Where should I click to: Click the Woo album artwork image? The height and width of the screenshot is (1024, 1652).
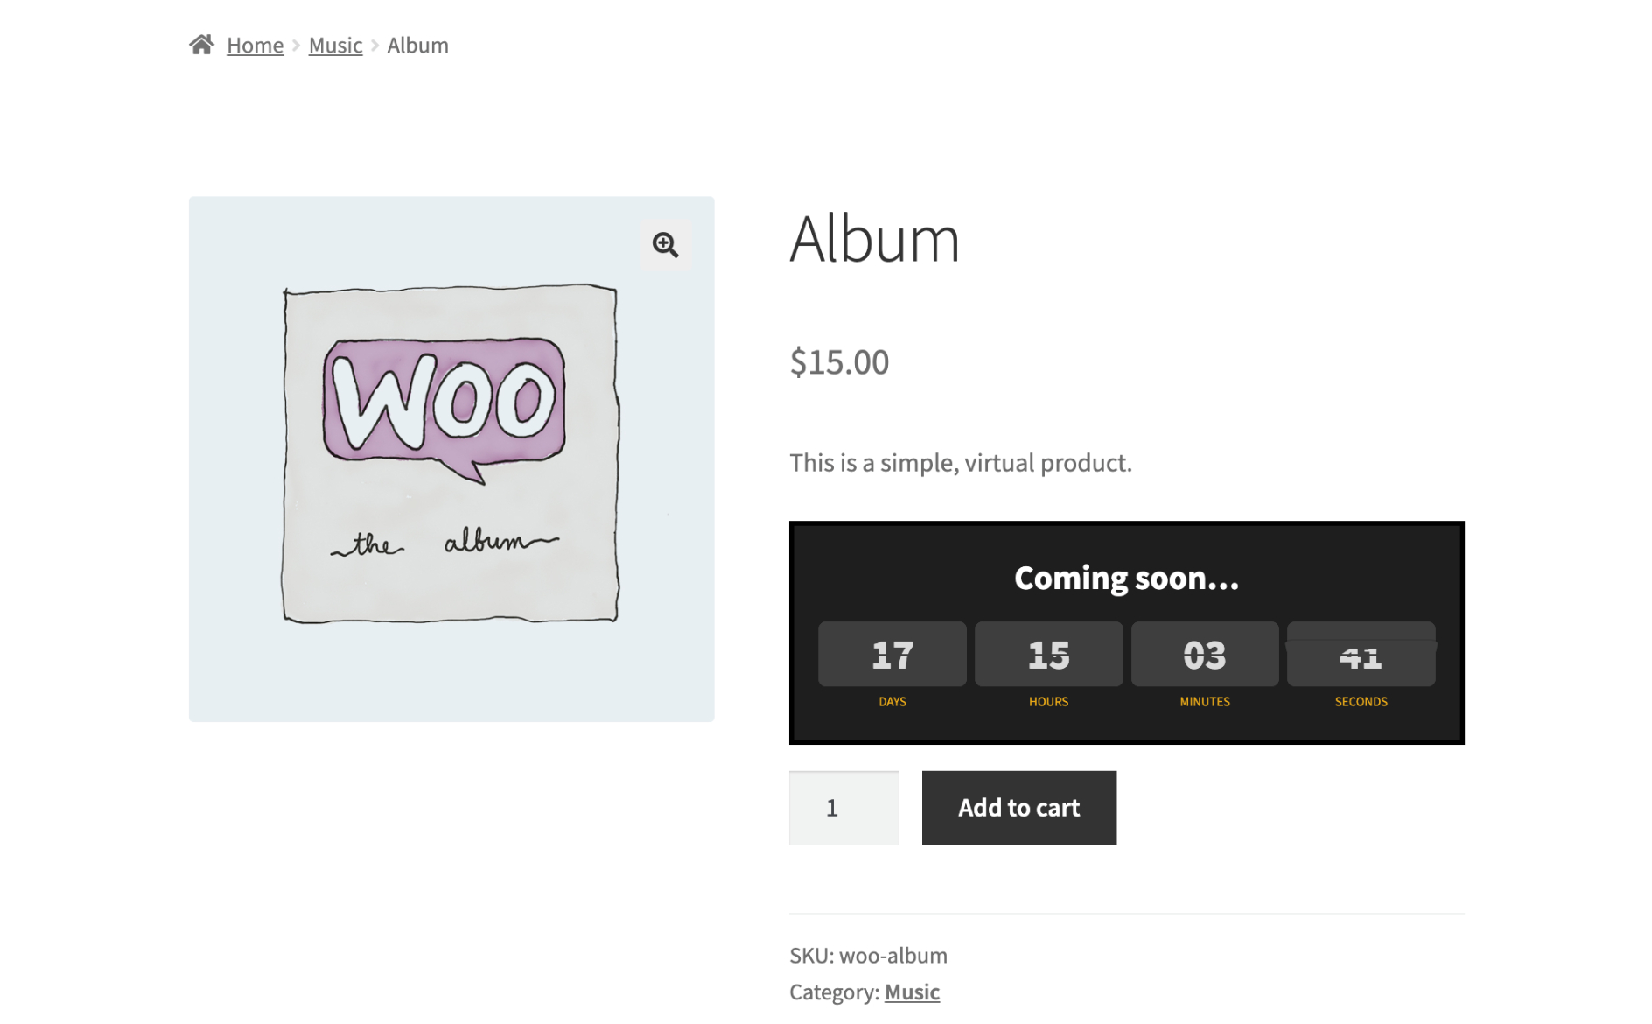coord(451,455)
